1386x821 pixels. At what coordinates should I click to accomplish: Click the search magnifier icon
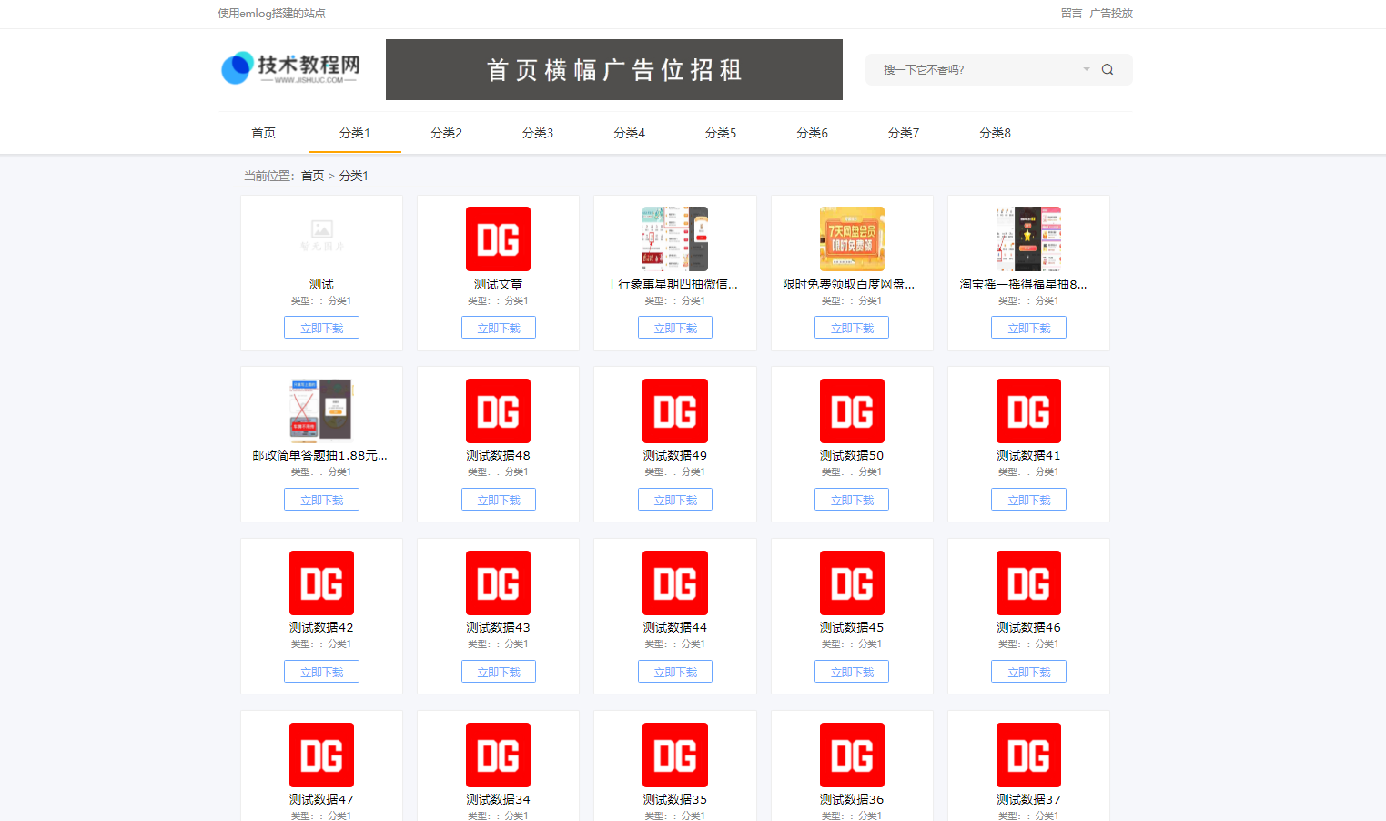1107,70
